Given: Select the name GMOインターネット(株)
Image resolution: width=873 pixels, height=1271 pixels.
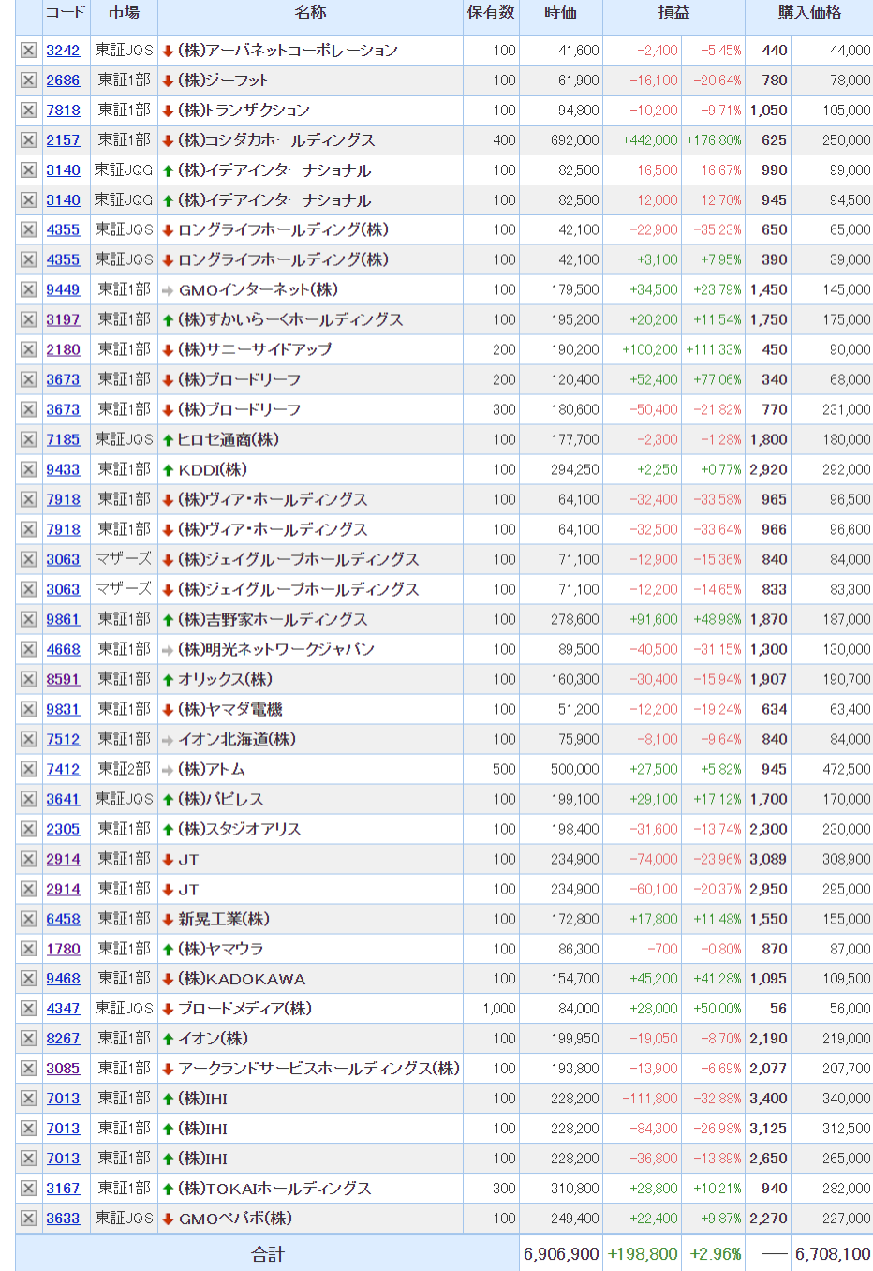Looking at the screenshot, I should pos(259,290).
